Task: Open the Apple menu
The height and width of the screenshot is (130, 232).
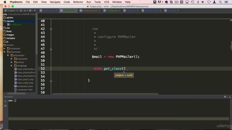Action: click(5, 2)
